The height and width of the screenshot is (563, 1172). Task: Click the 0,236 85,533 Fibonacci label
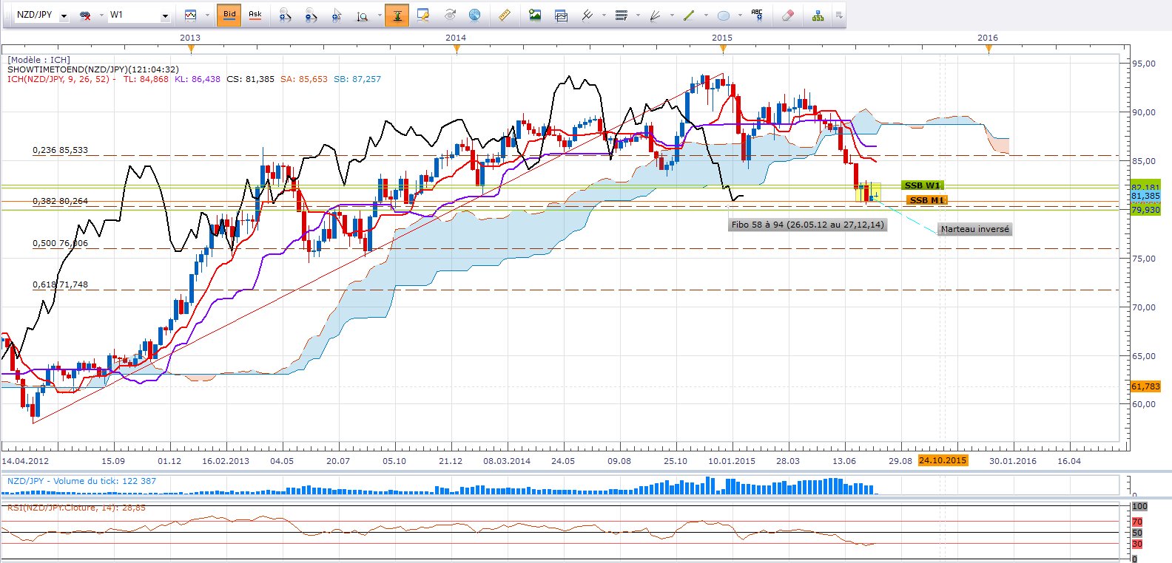click(60, 150)
